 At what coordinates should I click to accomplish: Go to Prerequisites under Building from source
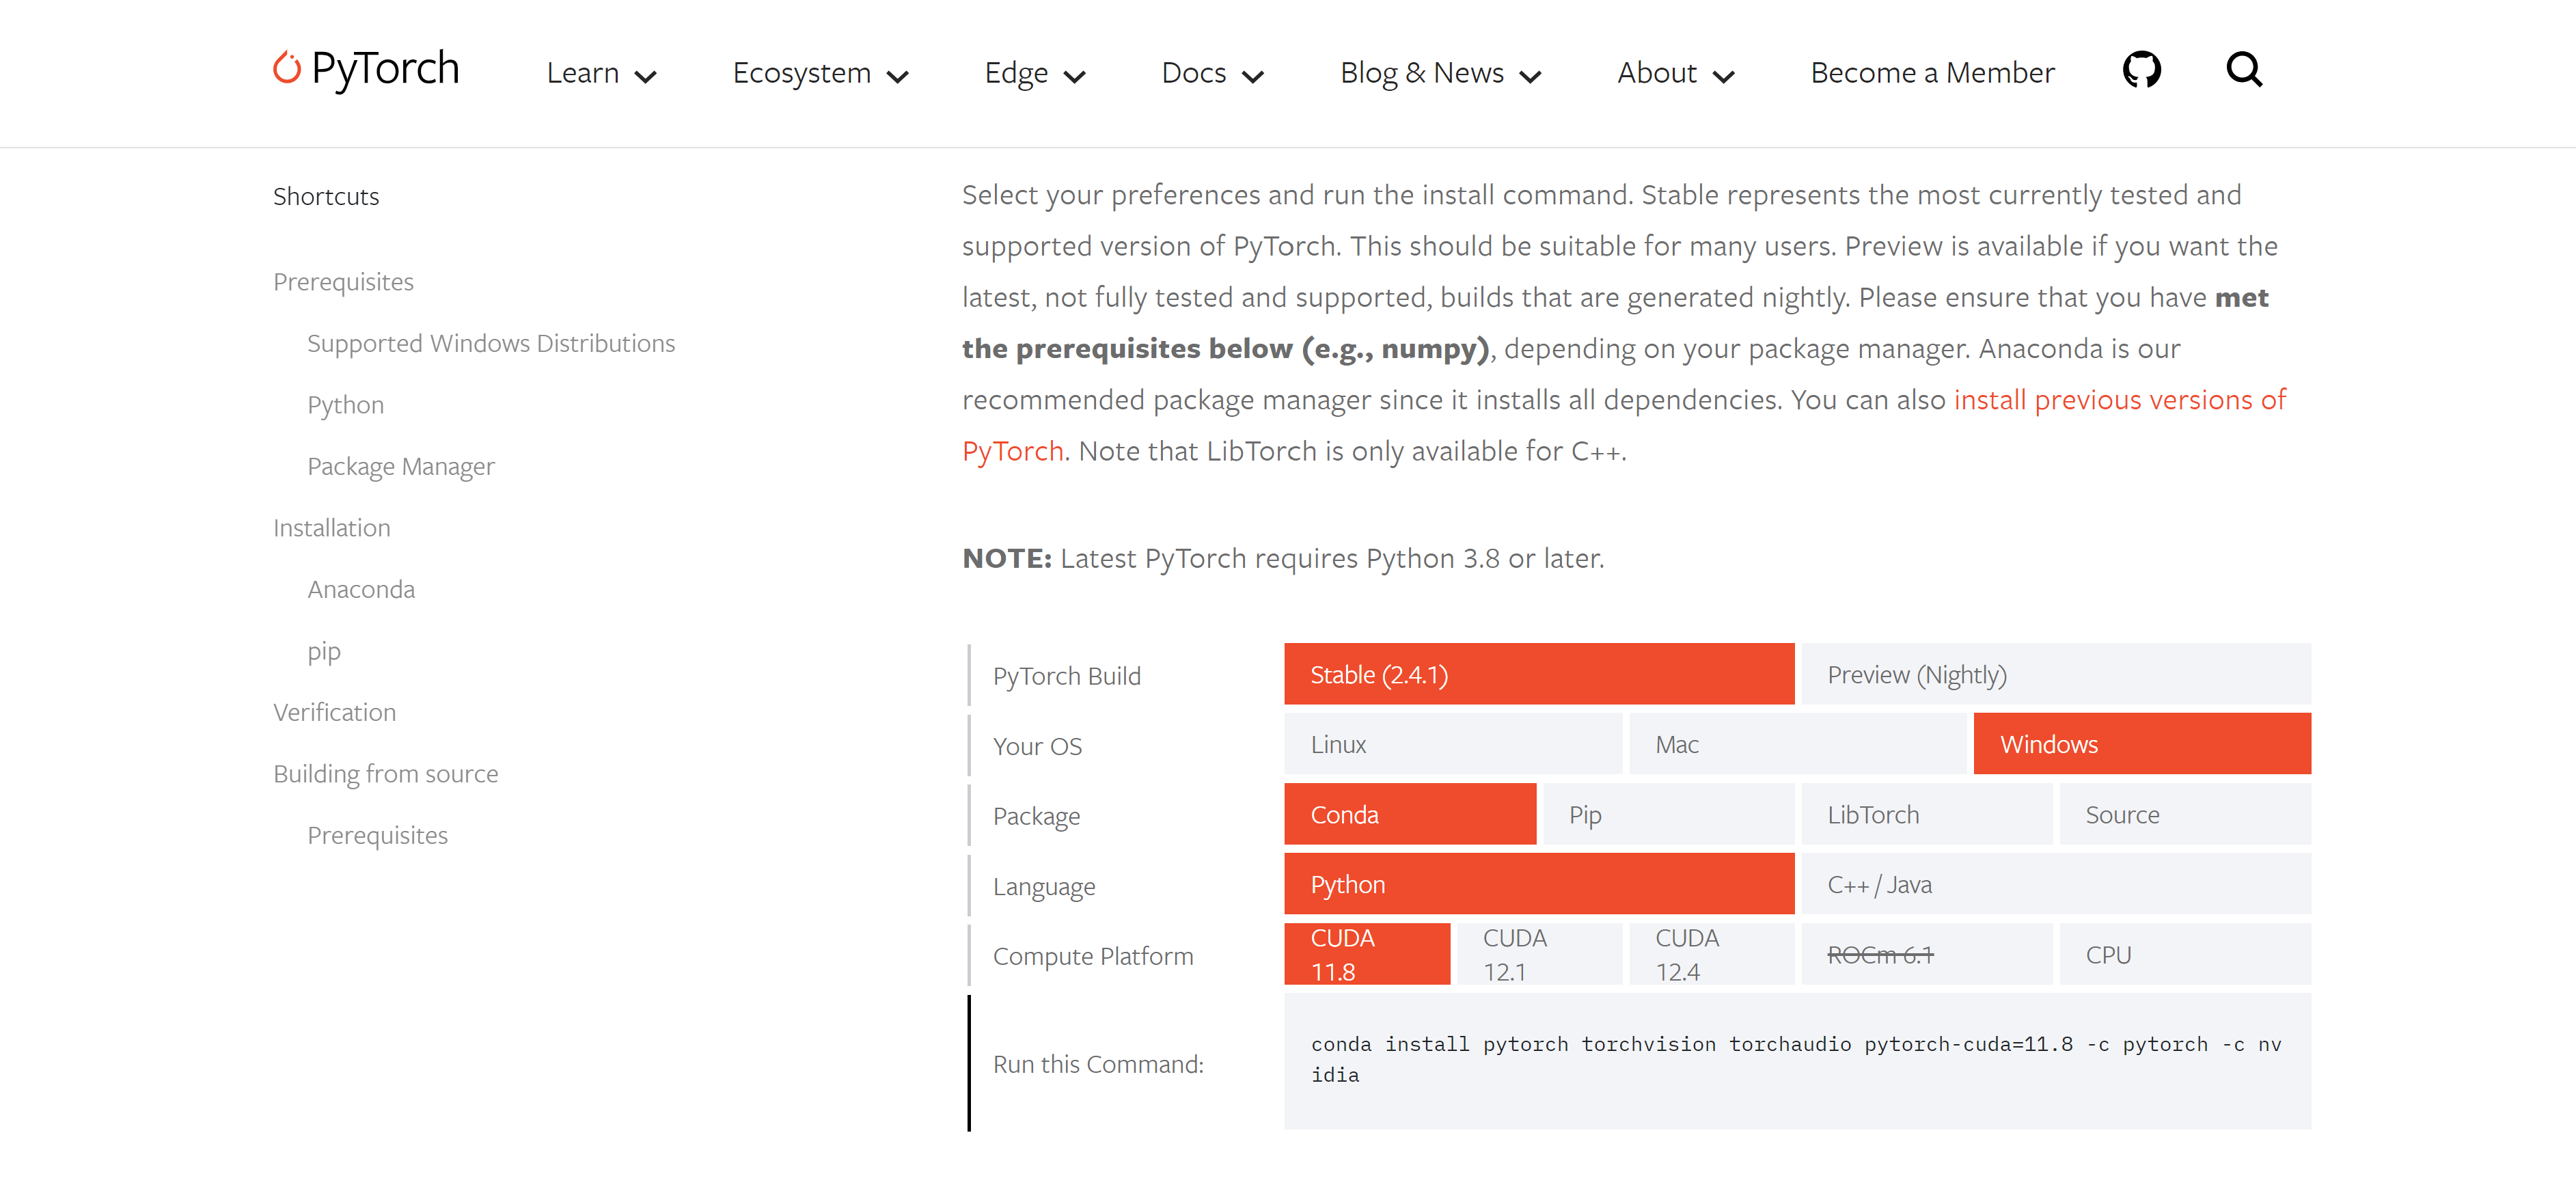[x=377, y=835]
